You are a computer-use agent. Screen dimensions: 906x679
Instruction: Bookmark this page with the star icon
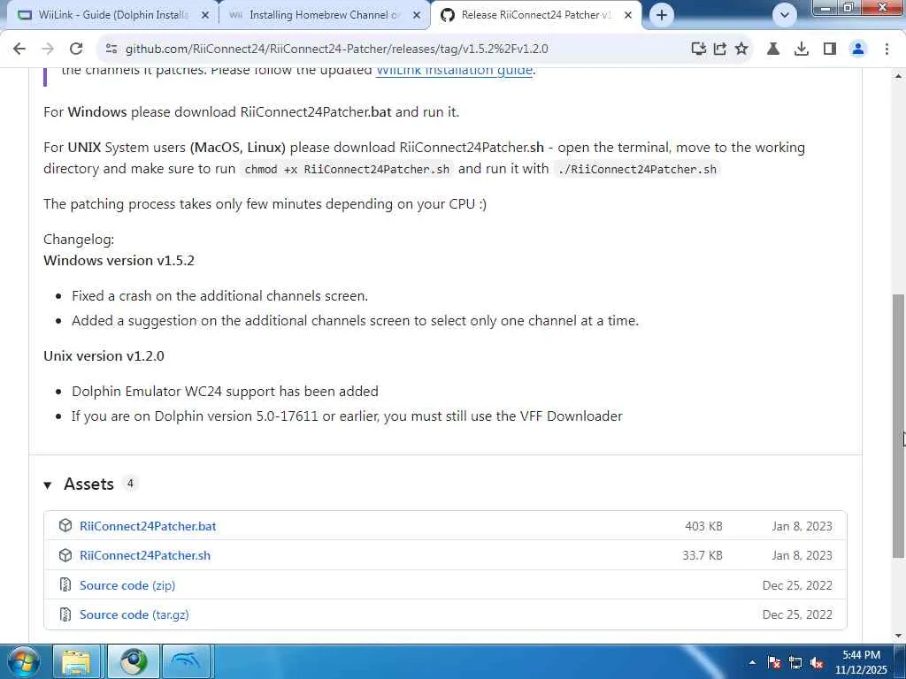tap(741, 50)
